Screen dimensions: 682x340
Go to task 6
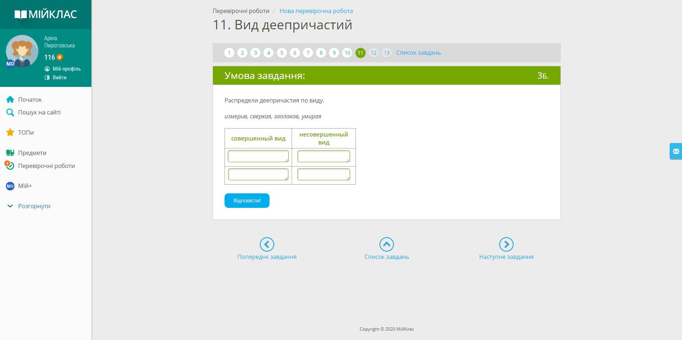[x=295, y=53]
